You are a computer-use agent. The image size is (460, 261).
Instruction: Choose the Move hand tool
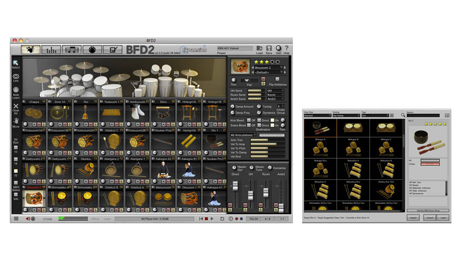click(16, 121)
